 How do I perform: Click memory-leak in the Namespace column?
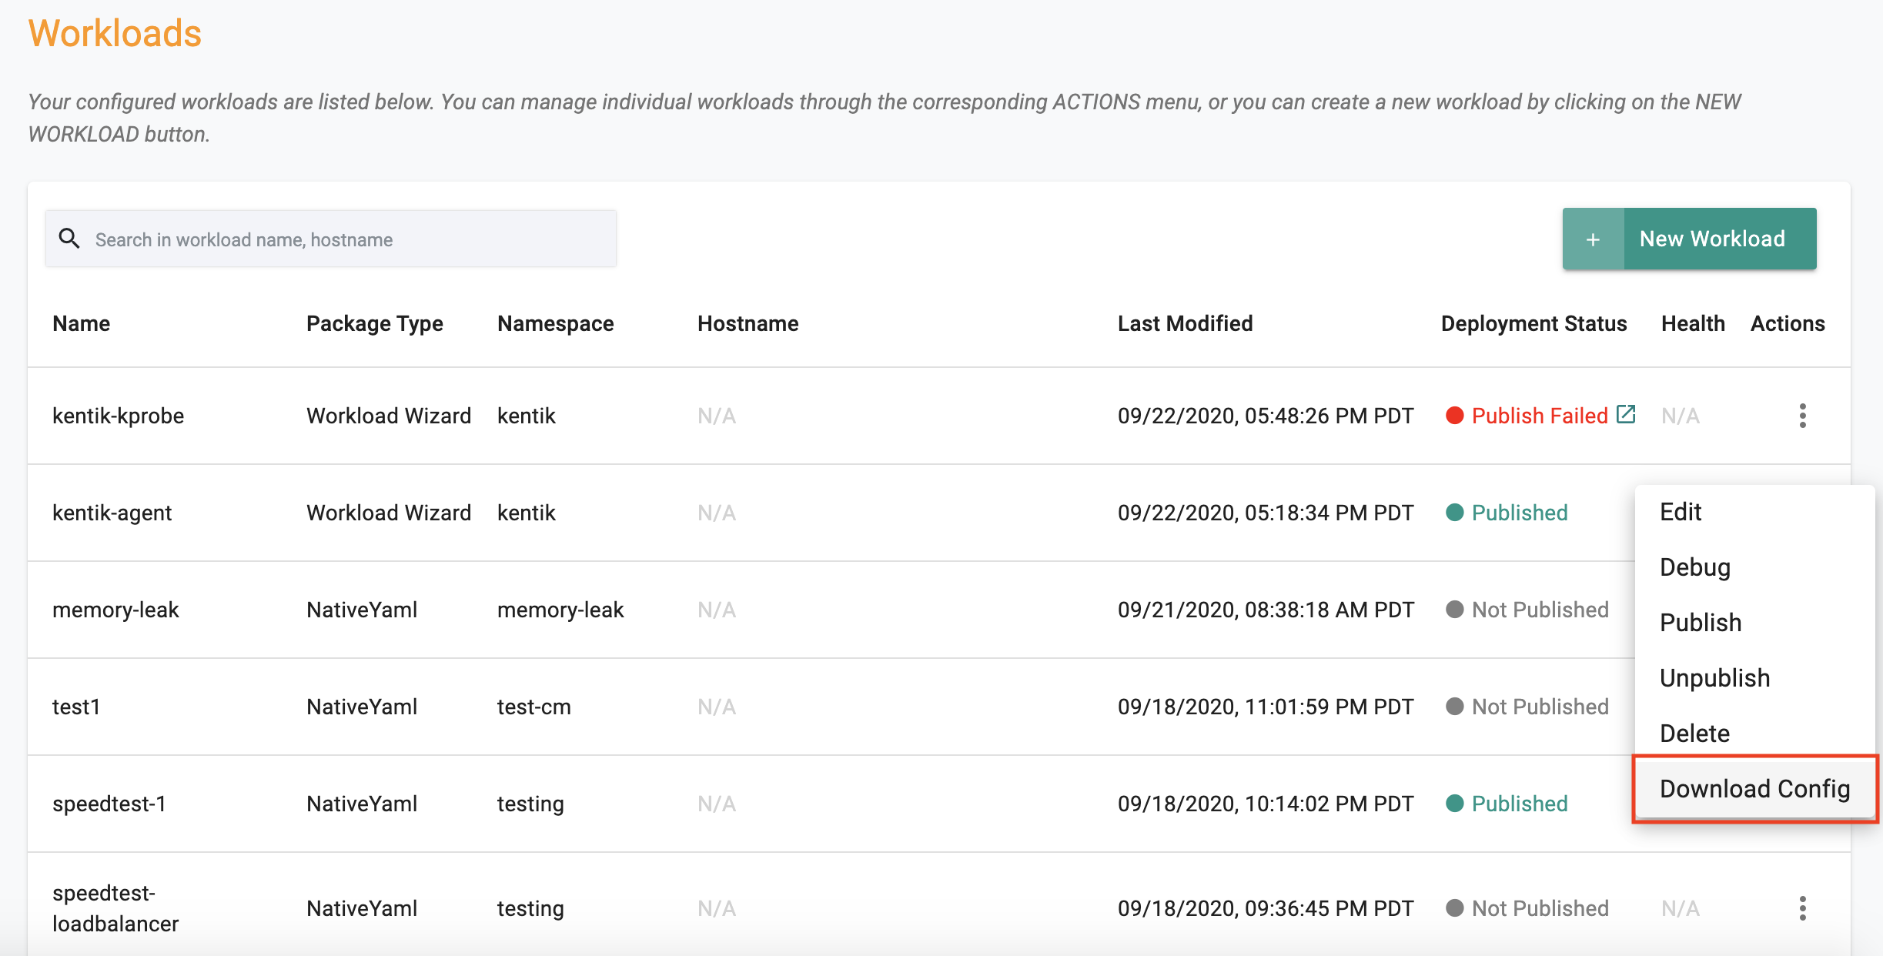560,610
